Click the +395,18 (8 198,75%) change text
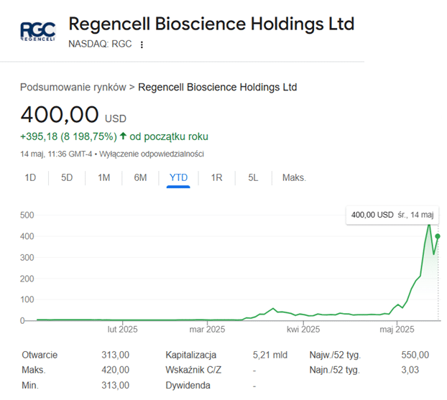Screen dimensions: 447x400 pyautogui.click(x=68, y=136)
